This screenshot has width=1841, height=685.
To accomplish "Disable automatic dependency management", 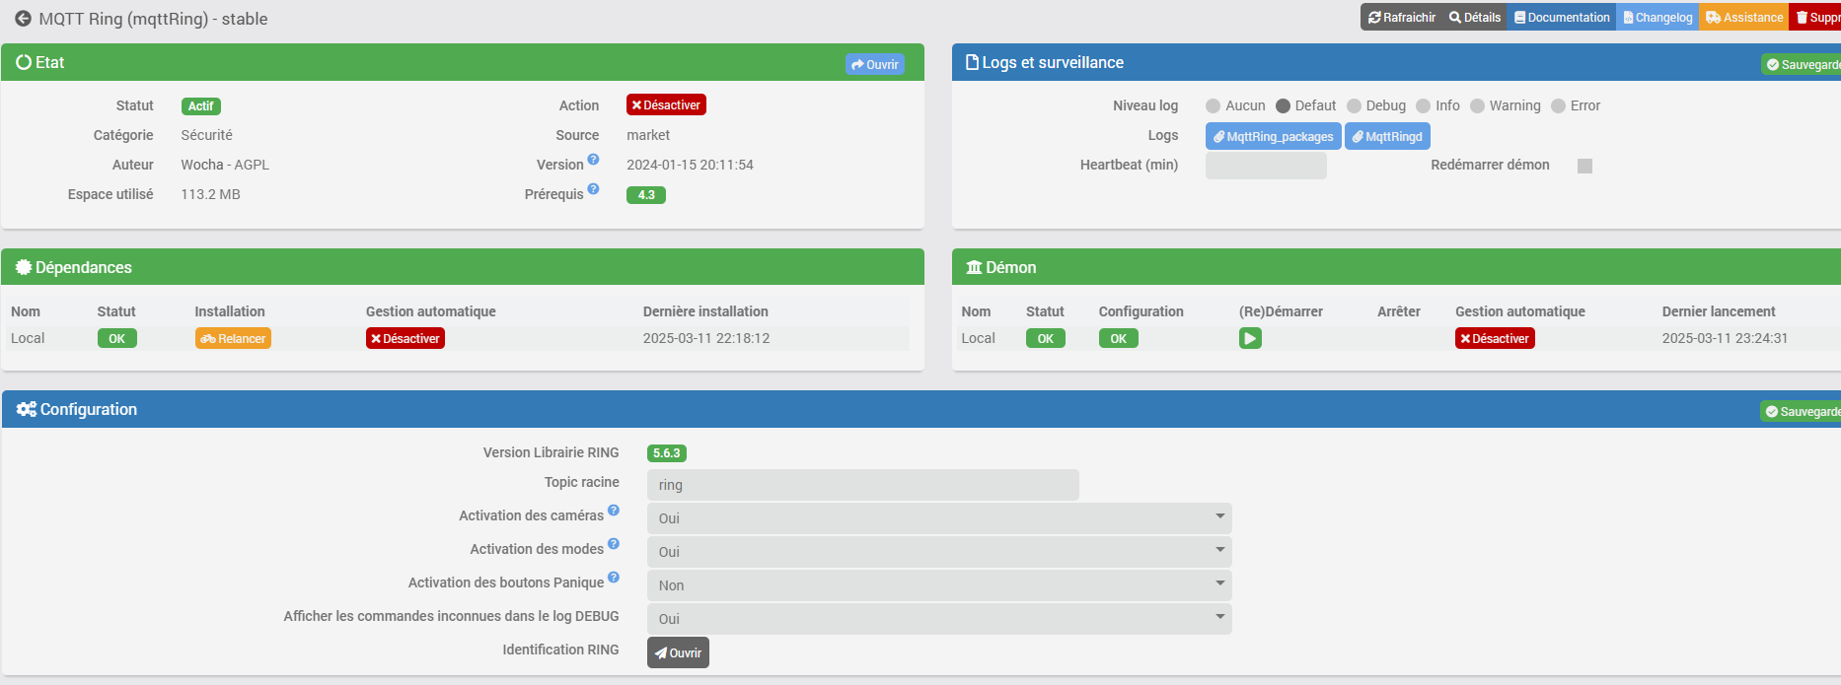I will pos(405,338).
